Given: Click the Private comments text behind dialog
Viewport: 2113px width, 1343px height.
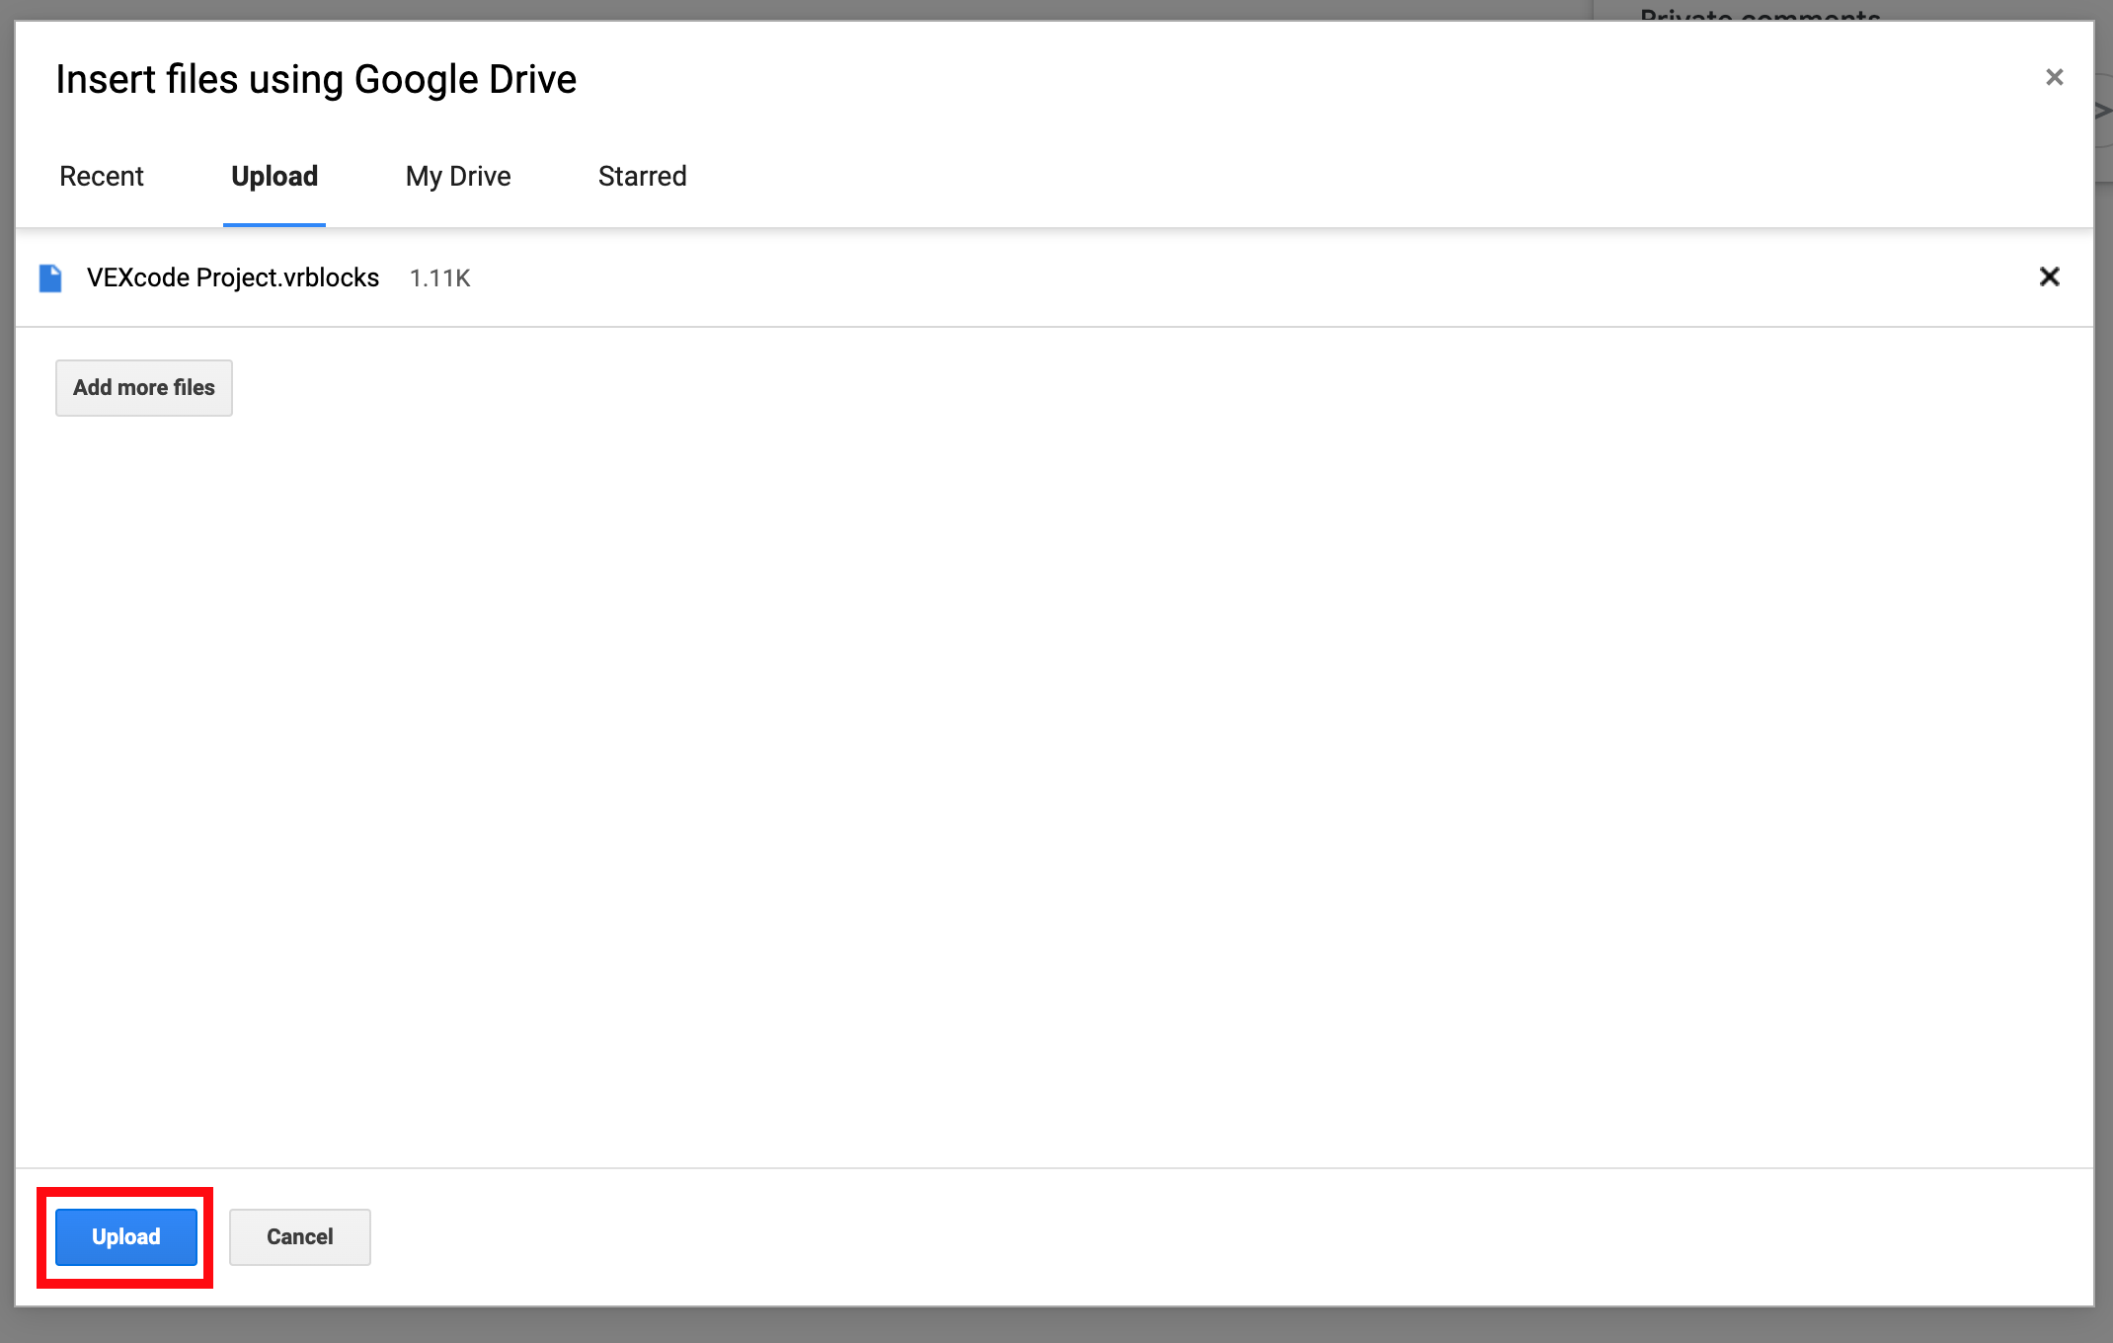Looking at the screenshot, I should click(1760, 13).
